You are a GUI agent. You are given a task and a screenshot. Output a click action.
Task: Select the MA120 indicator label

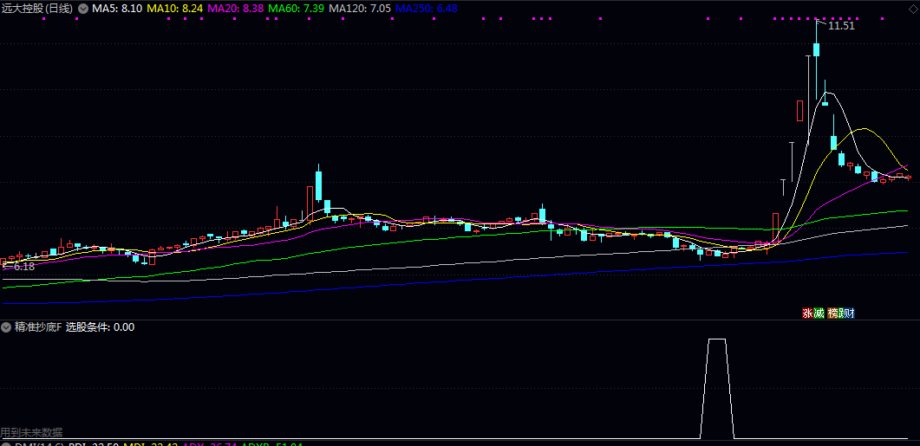[x=359, y=8]
